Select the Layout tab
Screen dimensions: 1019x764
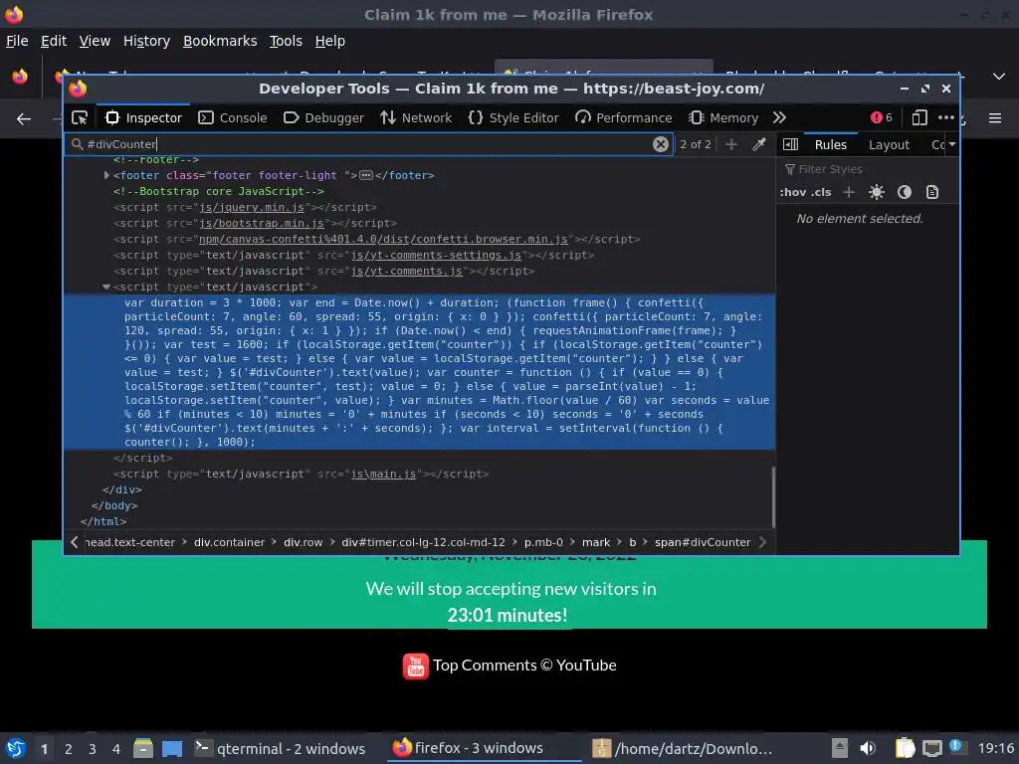pos(889,145)
